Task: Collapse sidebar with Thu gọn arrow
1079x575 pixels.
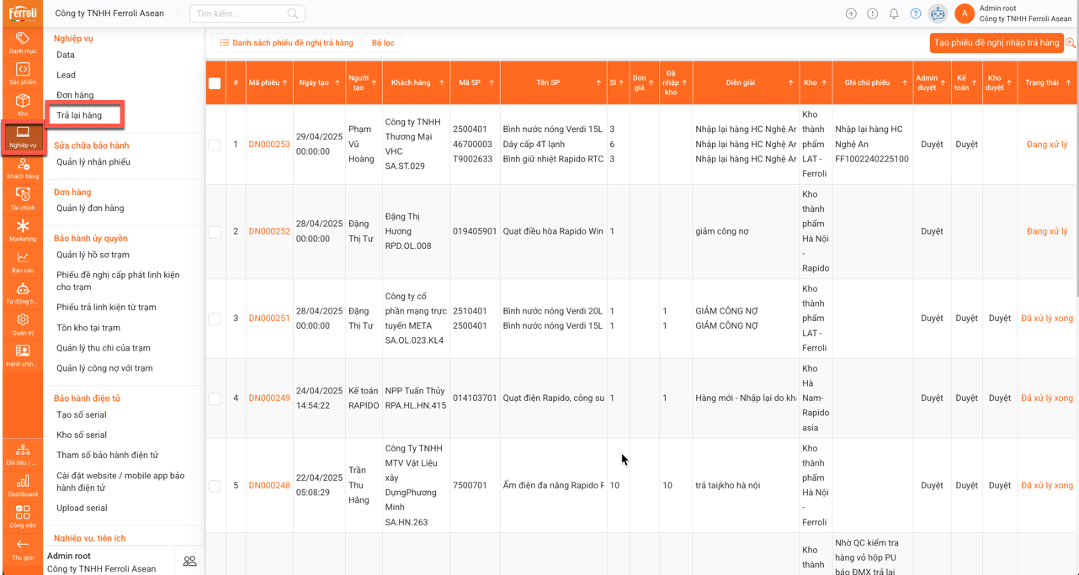Action: coord(23,550)
